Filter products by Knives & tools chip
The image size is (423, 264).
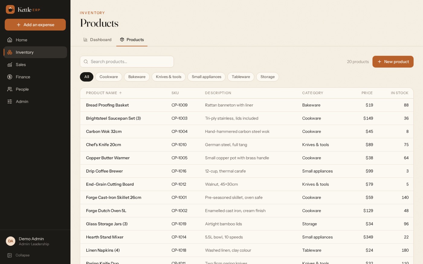169,77
